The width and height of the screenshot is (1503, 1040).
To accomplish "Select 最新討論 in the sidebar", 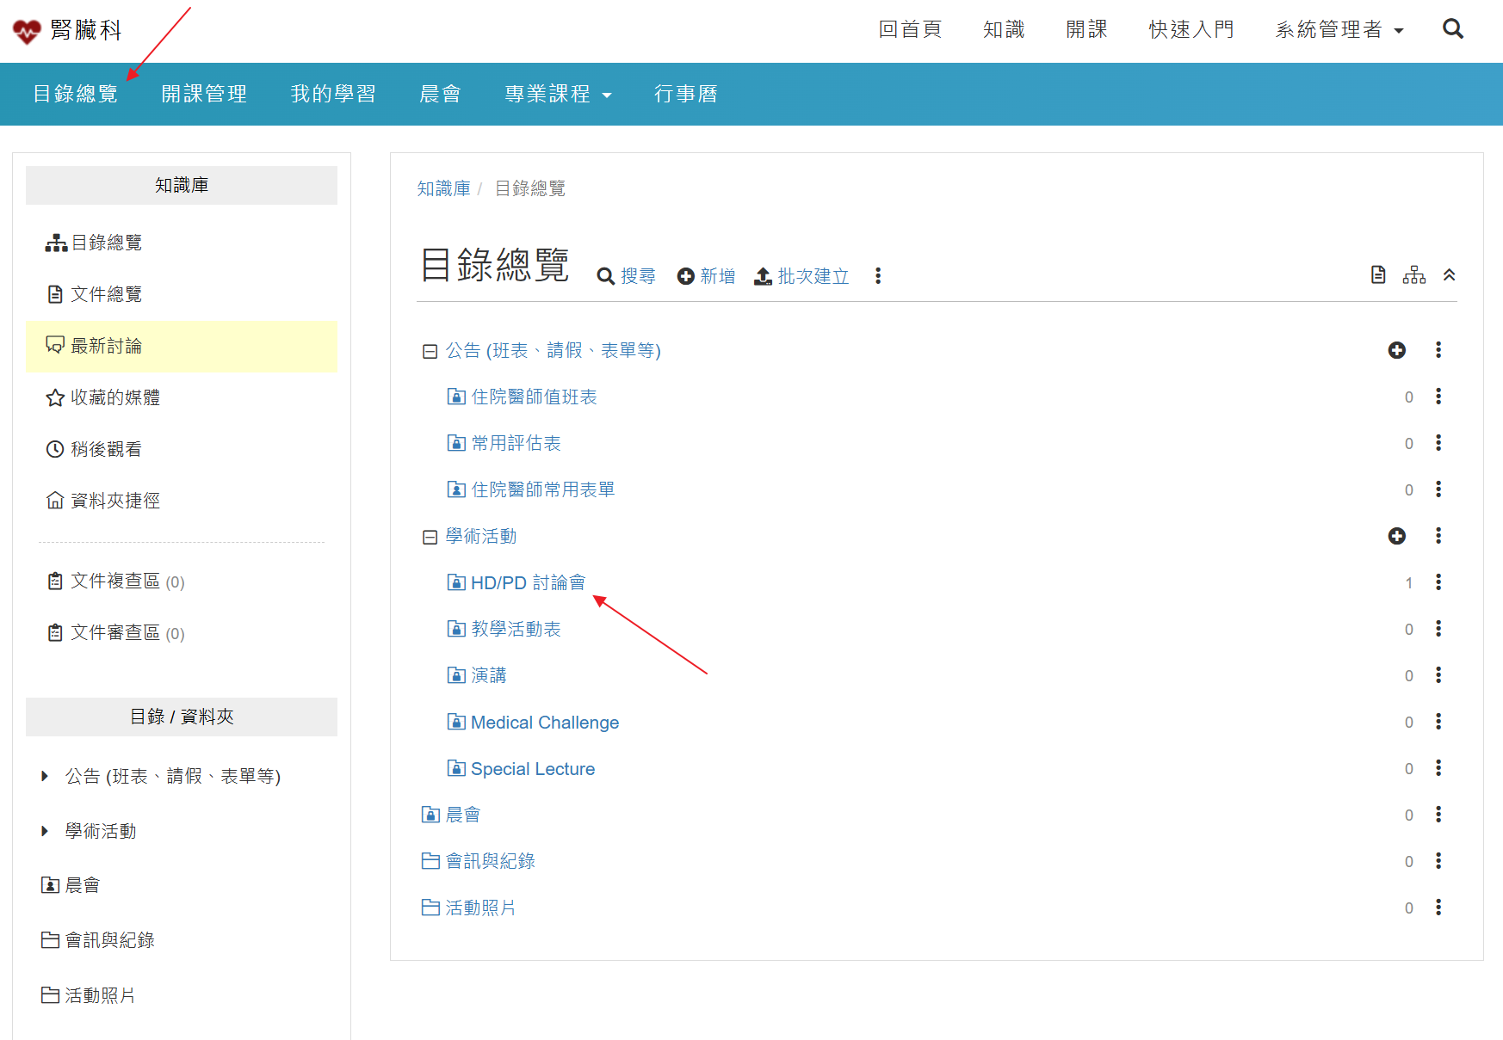I will (x=106, y=346).
